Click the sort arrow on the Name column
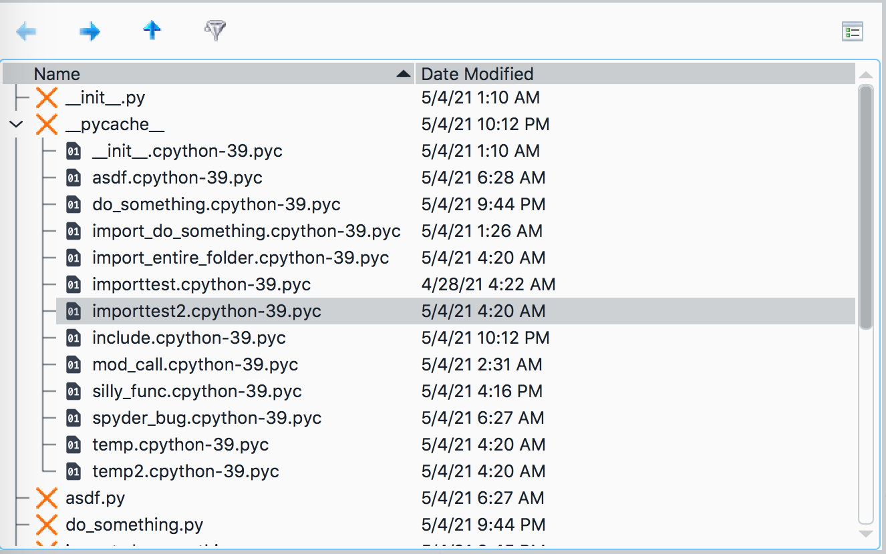The height and width of the screenshot is (554, 886). click(404, 74)
